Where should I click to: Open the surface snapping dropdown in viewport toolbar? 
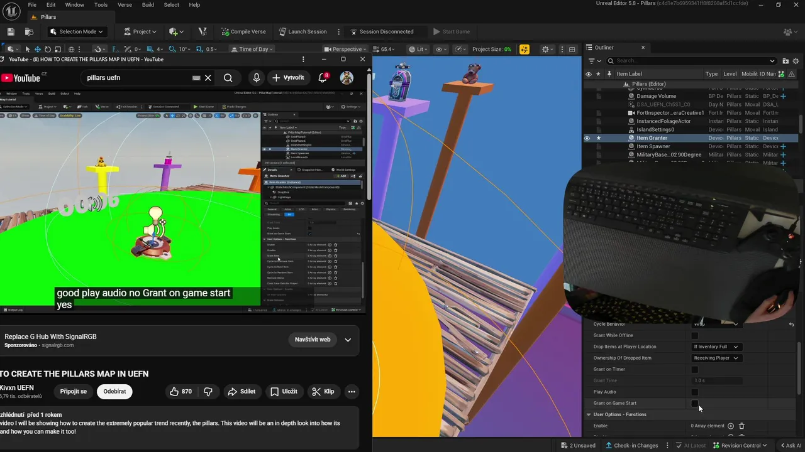(x=100, y=49)
